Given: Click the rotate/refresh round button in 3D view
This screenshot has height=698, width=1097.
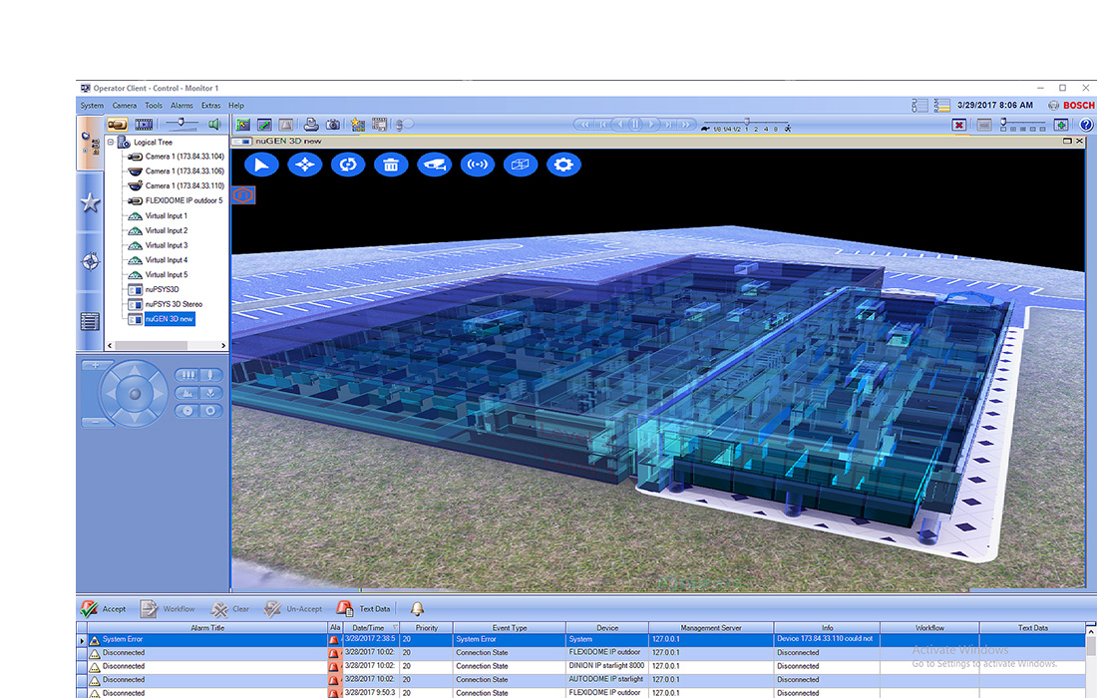Looking at the screenshot, I should pos(348,166).
